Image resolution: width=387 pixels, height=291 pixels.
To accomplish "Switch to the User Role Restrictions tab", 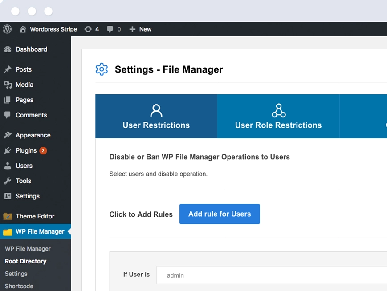I will [x=278, y=117].
